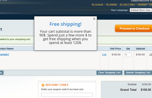This screenshot has height=98, width=152.
Task: Click the Subtotal column header
Action: point(140,49)
